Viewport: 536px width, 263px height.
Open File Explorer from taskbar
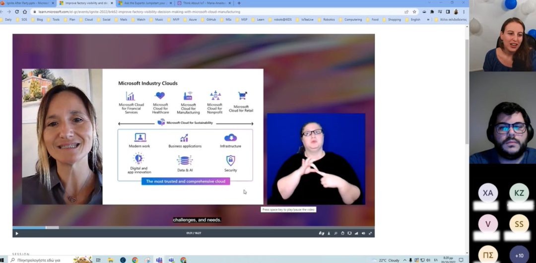[x=110, y=260]
